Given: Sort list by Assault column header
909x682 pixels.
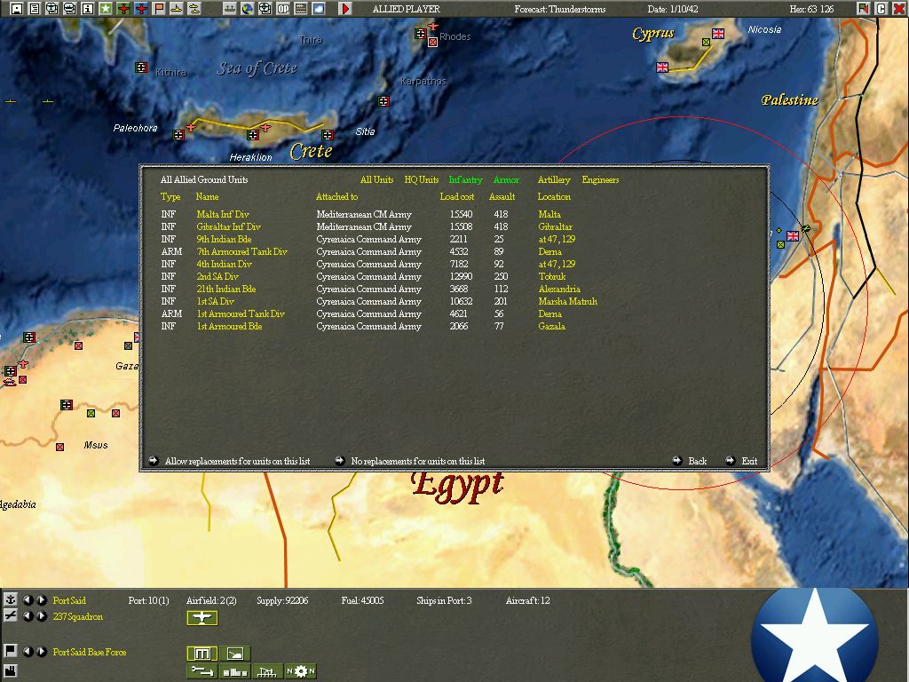Looking at the screenshot, I should click(502, 196).
